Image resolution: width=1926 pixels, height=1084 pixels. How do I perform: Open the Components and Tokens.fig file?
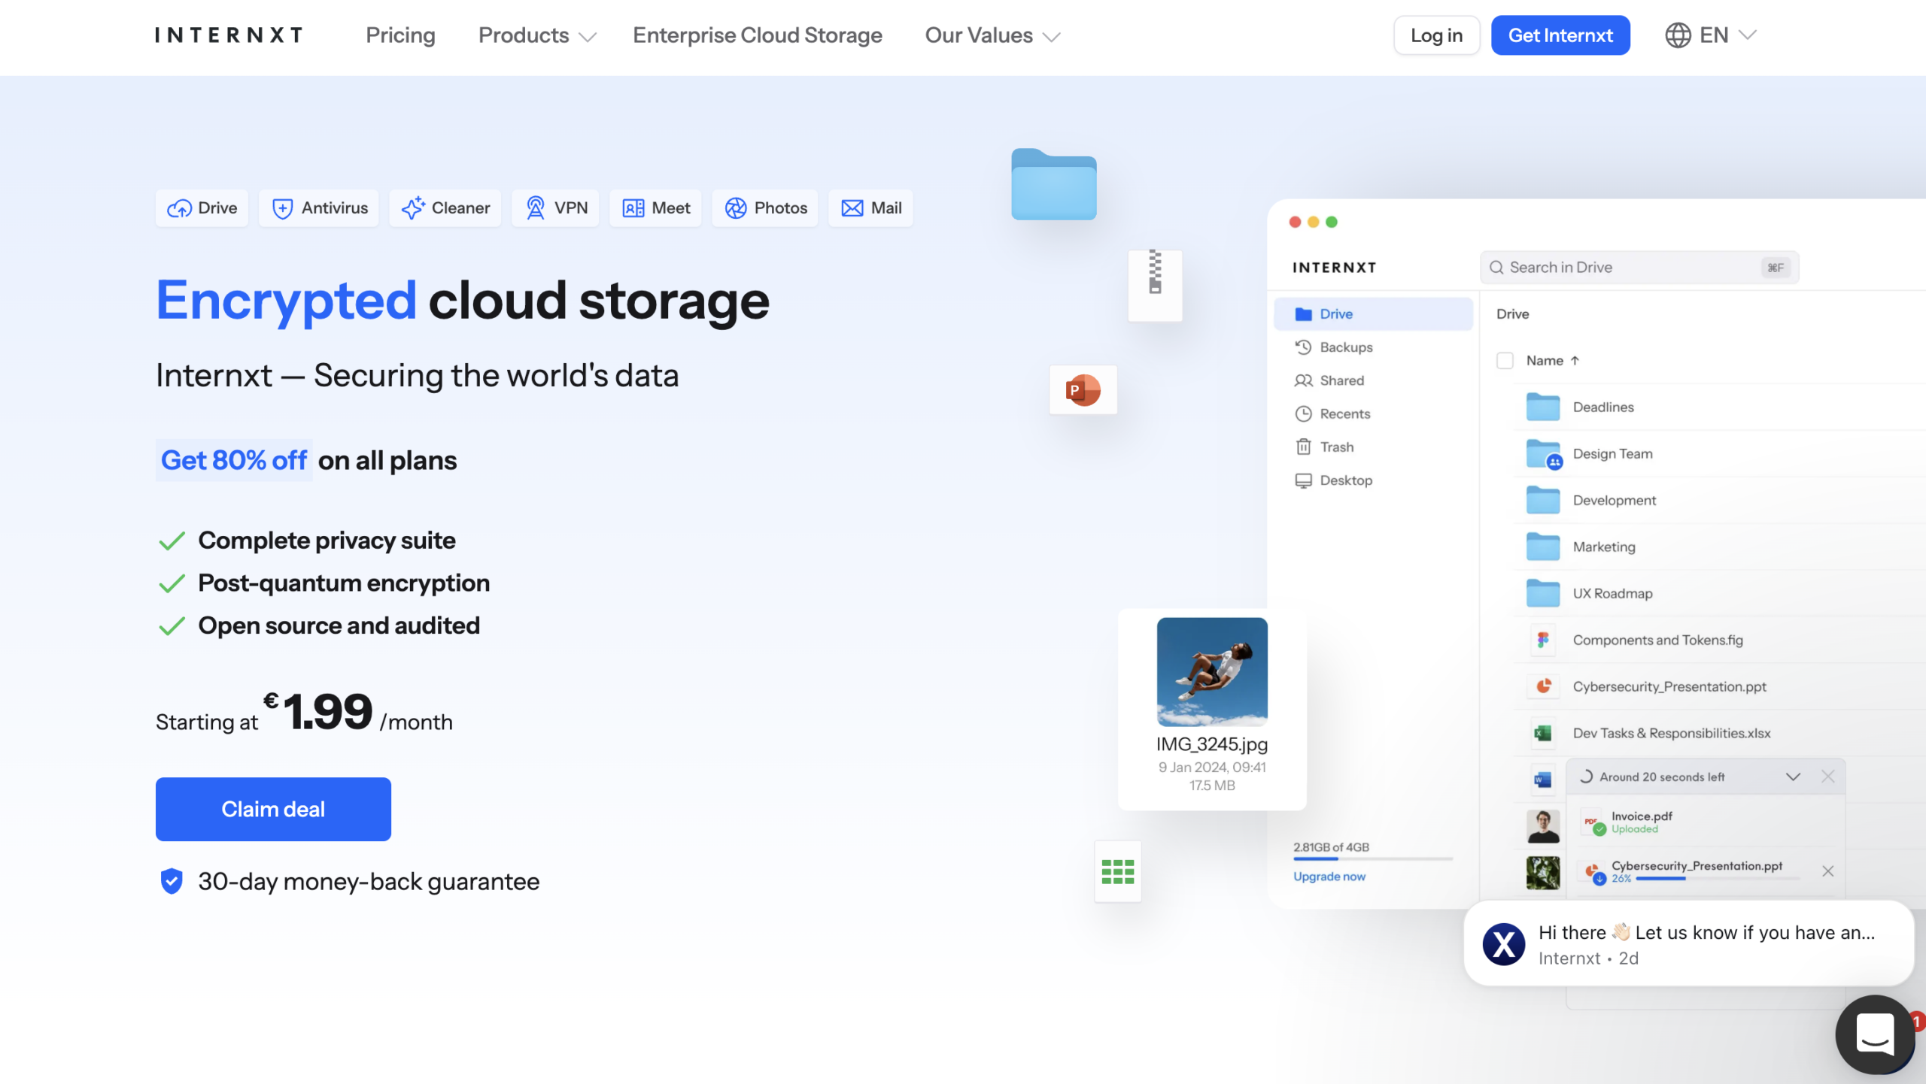click(1636, 640)
